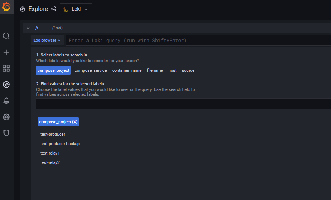The height and width of the screenshot is (200, 331).
Task: Click the compose_project (4) values header
Action: click(58, 122)
